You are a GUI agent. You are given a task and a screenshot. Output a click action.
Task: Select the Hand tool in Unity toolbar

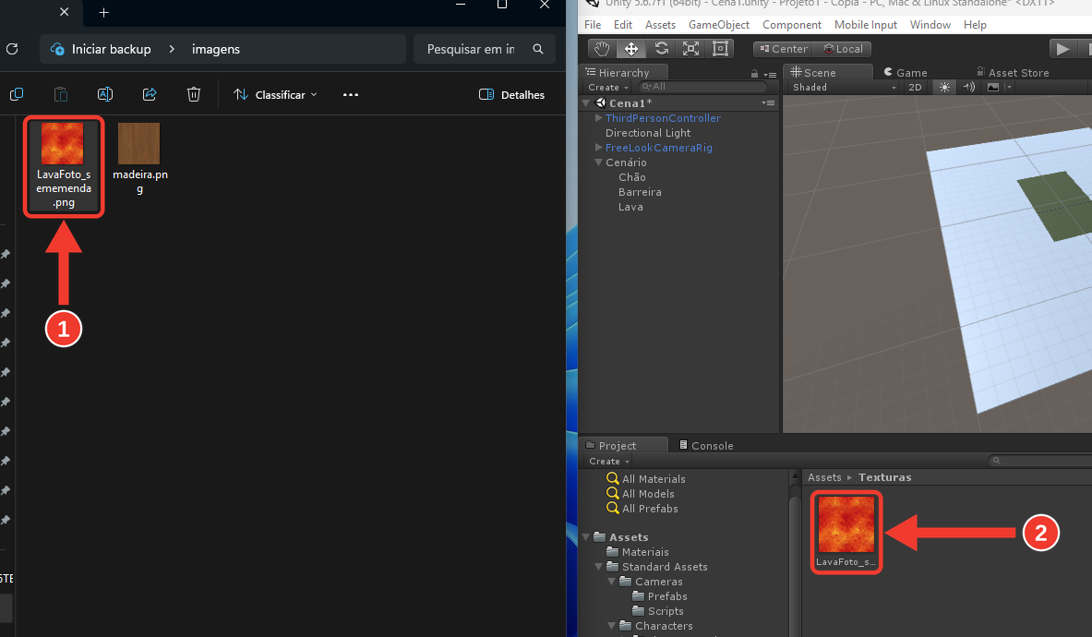click(602, 49)
